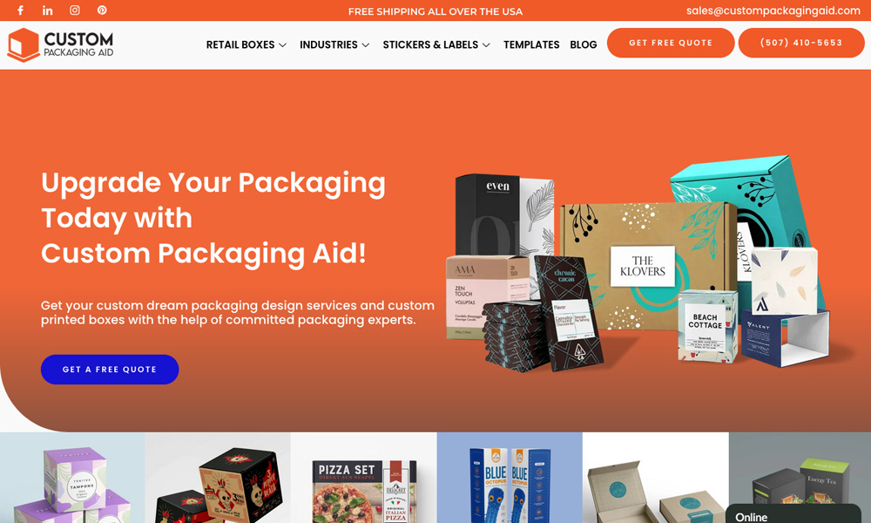Select the Pizza Set box thumbnail
This screenshot has height=523, width=871.
pos(363,478)
